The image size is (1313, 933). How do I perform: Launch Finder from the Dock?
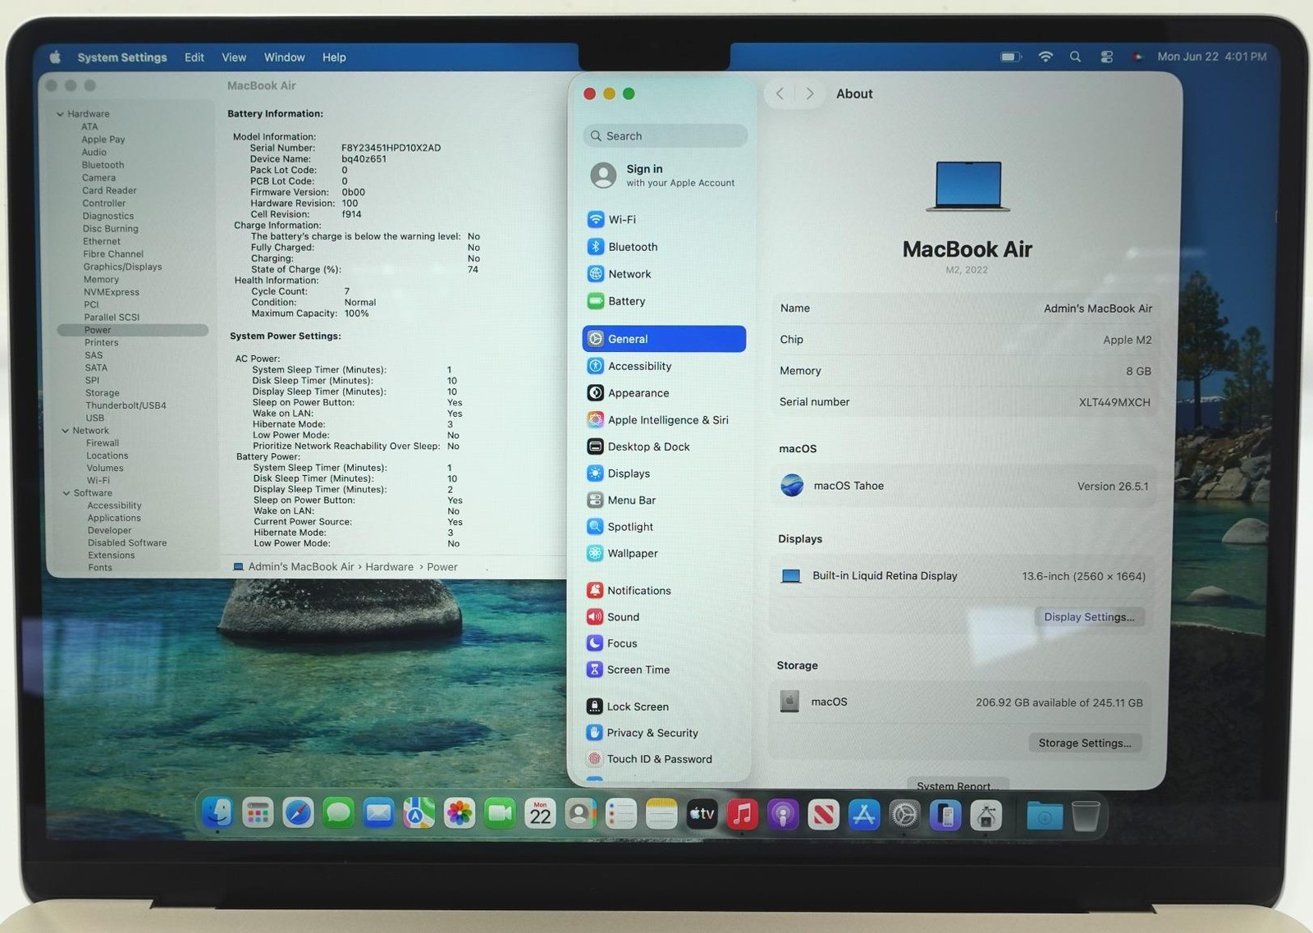click(x=217, y=813)
